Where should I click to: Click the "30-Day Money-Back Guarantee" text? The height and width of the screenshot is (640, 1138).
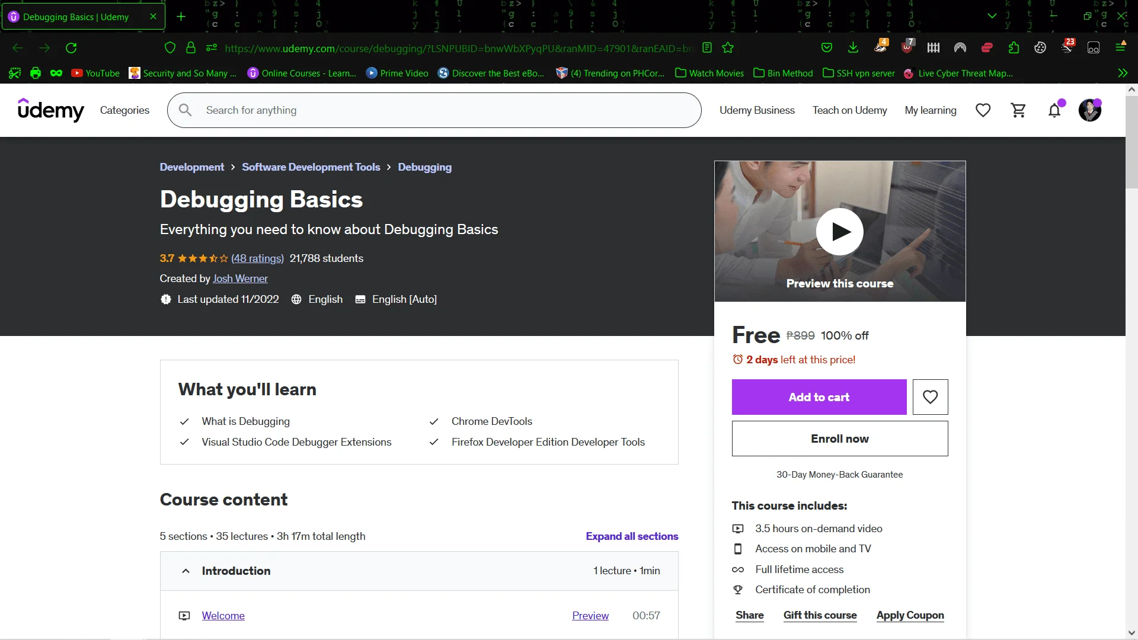[840, 475]
